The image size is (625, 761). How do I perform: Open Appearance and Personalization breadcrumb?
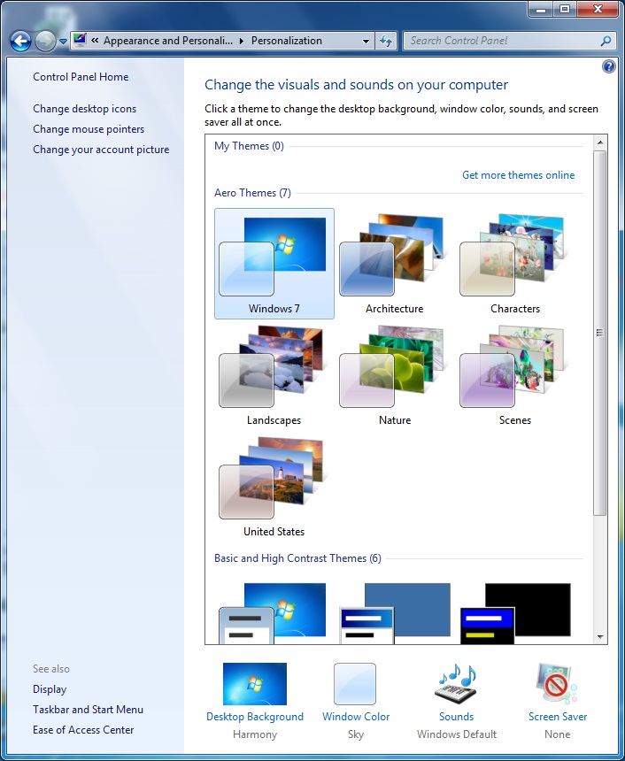point(168,41)
